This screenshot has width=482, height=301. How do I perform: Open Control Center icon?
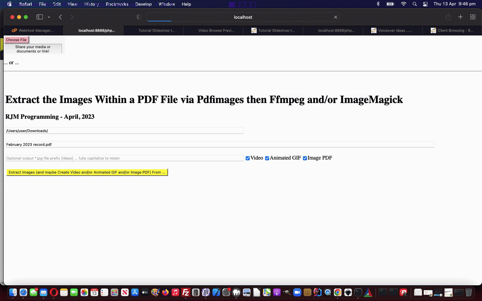[x=425, y=4]
